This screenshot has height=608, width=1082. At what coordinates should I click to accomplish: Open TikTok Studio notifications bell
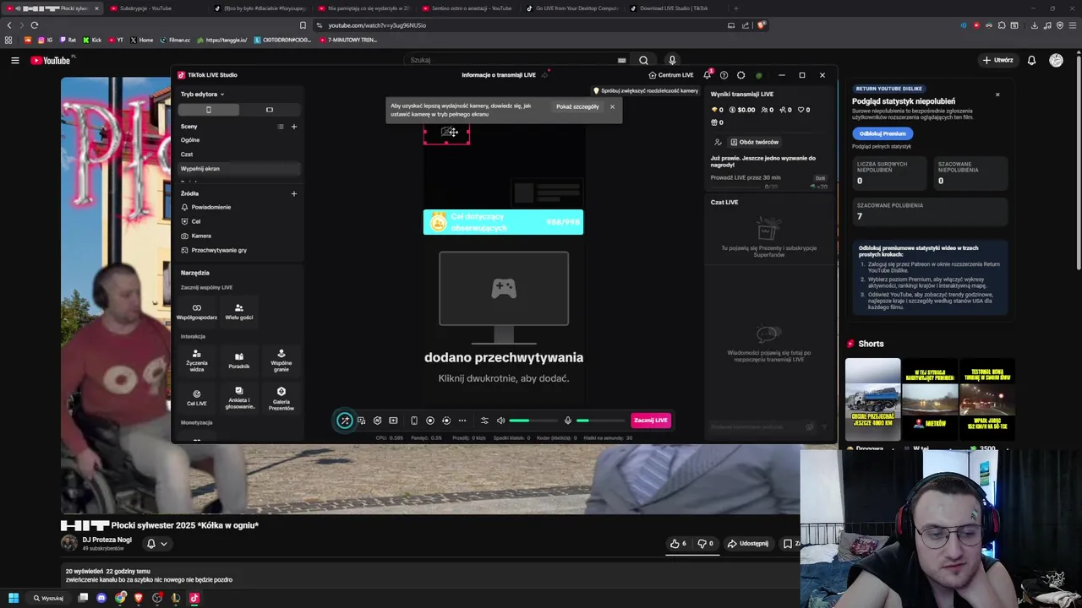tap(708, 75)
